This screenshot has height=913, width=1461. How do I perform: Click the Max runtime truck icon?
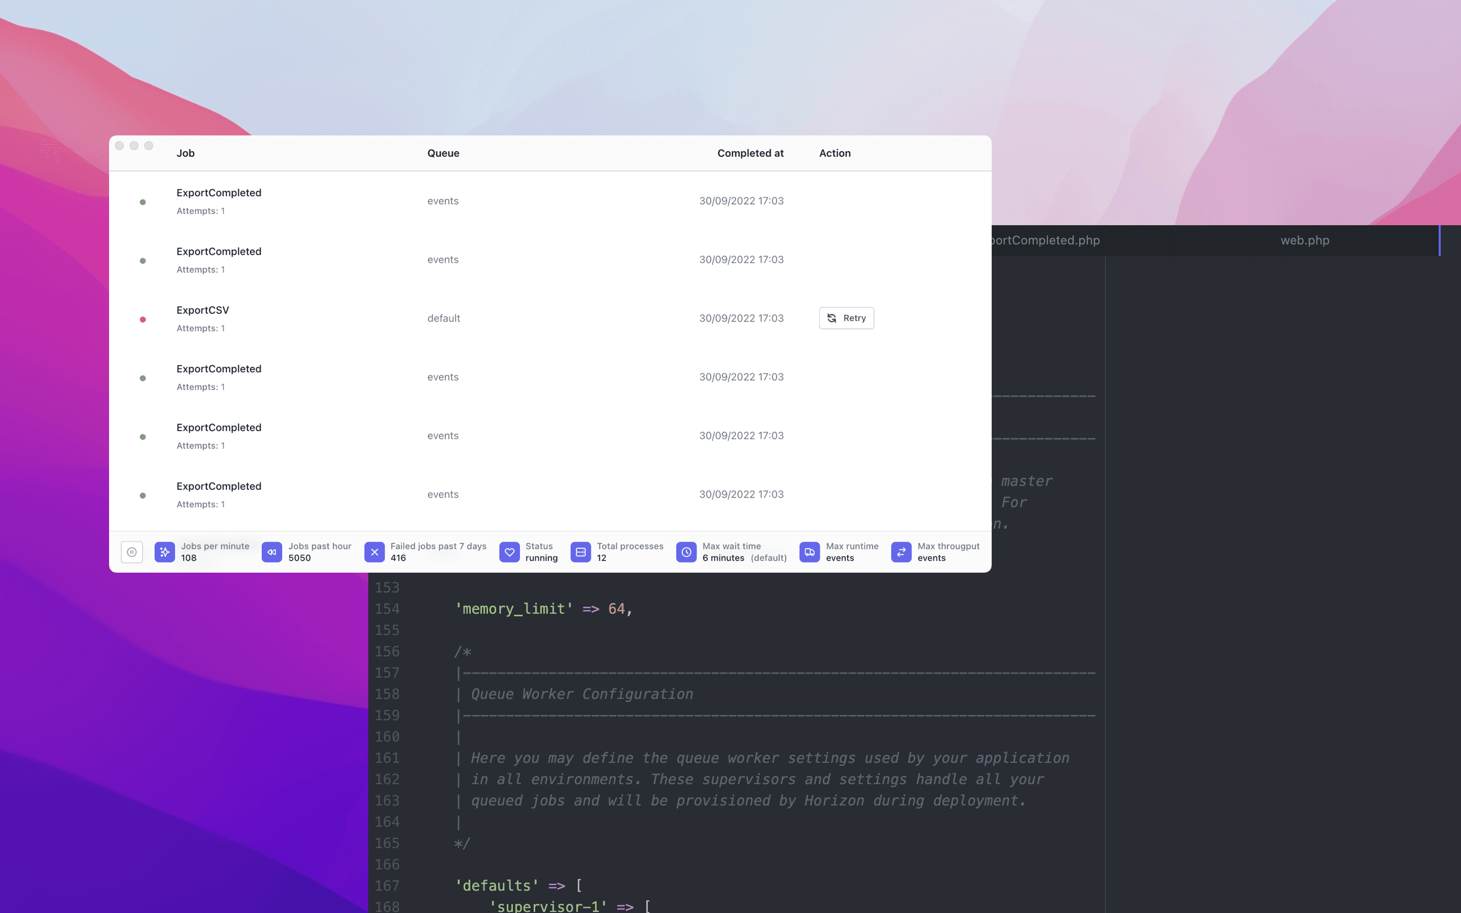tap(809, 552)
